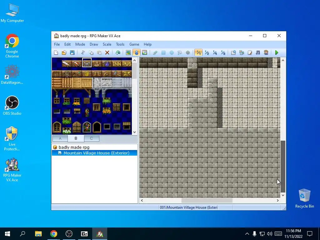Screen dimensions: 320x240
Task: Switch to Region editing mode
Action: (144, 52)
